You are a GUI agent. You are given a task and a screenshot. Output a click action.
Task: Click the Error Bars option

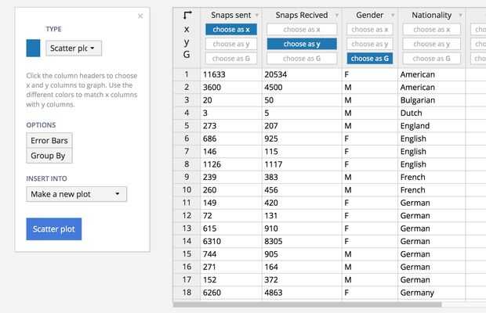click(50, 140)
